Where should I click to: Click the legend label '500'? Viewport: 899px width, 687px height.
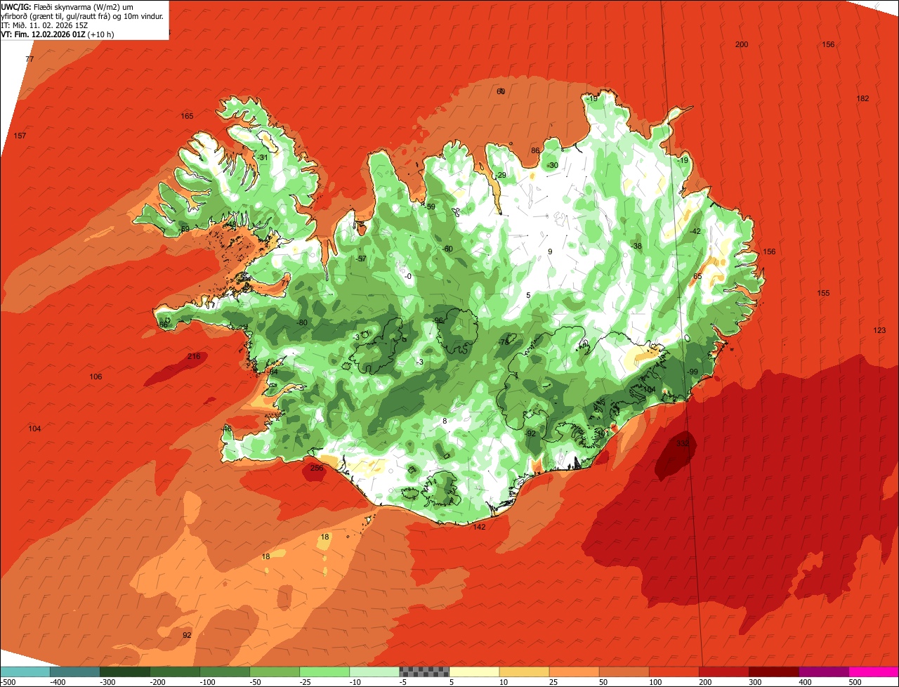click(855, 682)
